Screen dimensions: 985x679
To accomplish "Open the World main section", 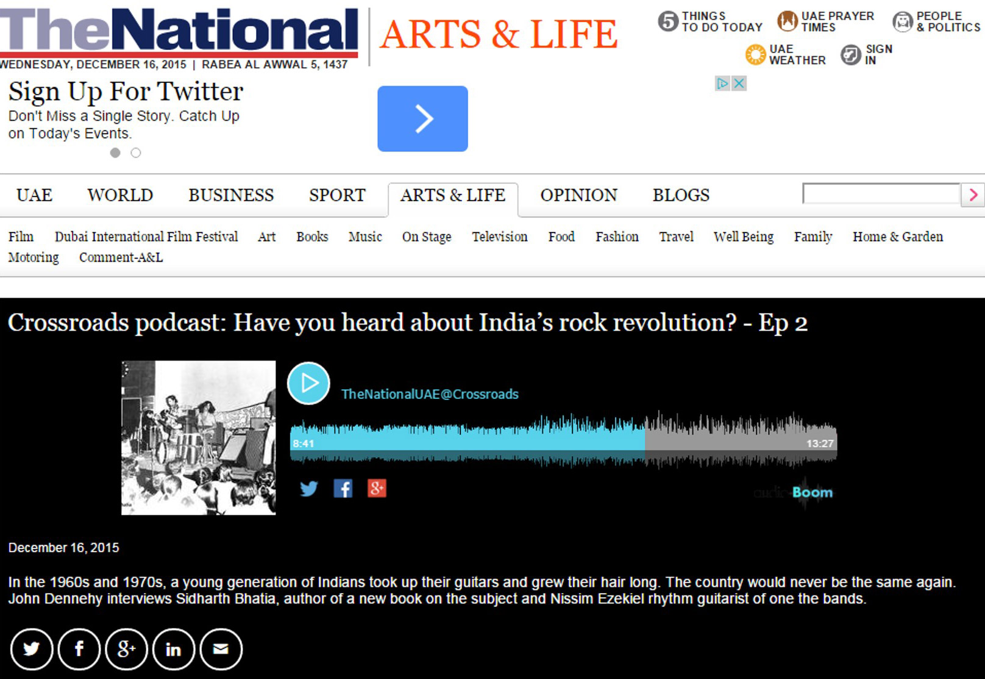I will coord(120,195).
